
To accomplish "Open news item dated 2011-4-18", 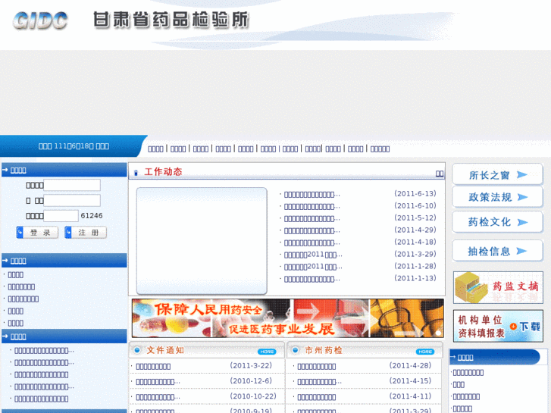I will click(x=312, y=242).
